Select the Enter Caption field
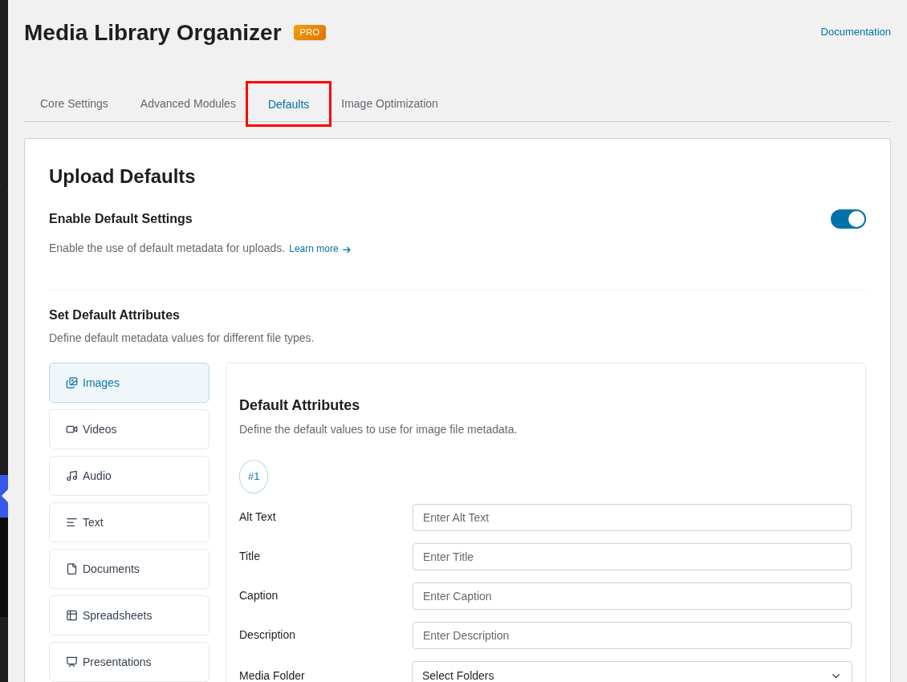The width and height of the screenshot is (907, 682). 632,596
